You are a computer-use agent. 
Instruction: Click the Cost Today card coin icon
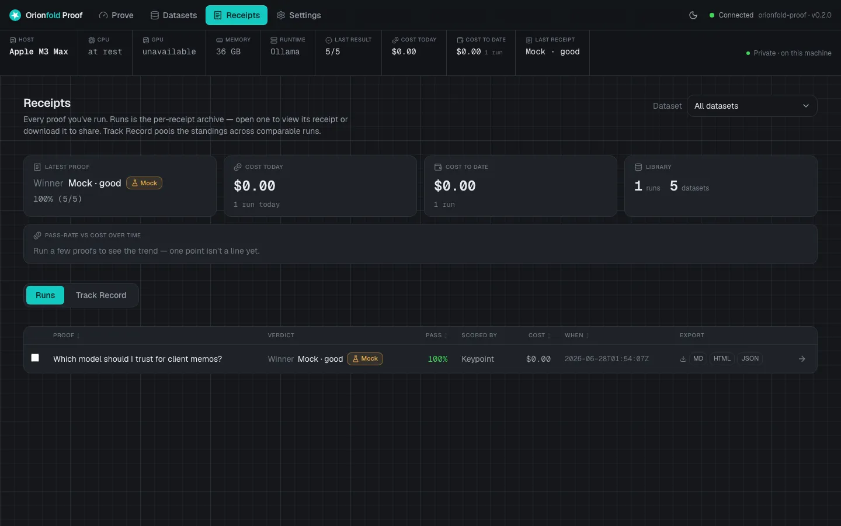[238, 167]
